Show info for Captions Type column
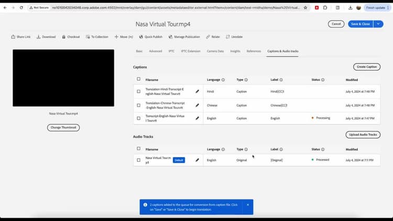 coord(246,80)
